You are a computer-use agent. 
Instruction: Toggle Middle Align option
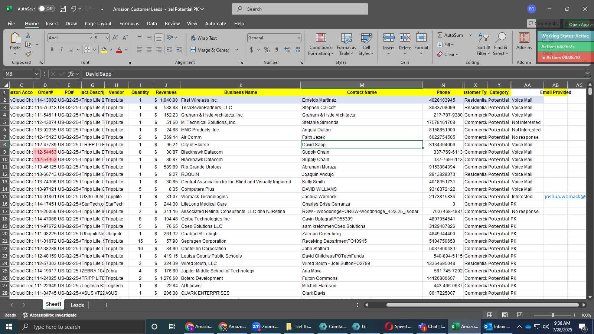[149, 38]
